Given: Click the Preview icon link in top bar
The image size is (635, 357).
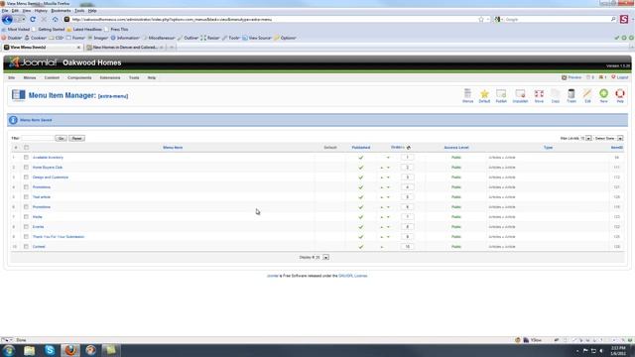Looking at the screenshot, I should [571, 77].
